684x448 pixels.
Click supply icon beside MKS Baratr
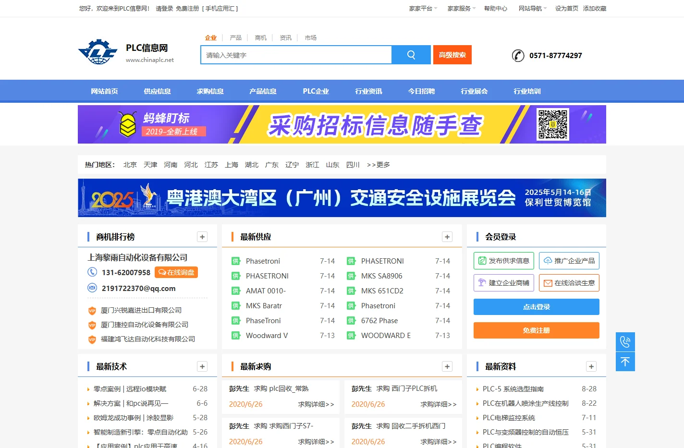pos(236,306)
